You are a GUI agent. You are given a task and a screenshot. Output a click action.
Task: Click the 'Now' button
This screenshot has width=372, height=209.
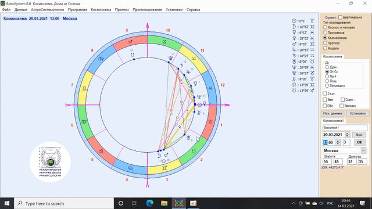pyautogui.click(x=359, y=135)
